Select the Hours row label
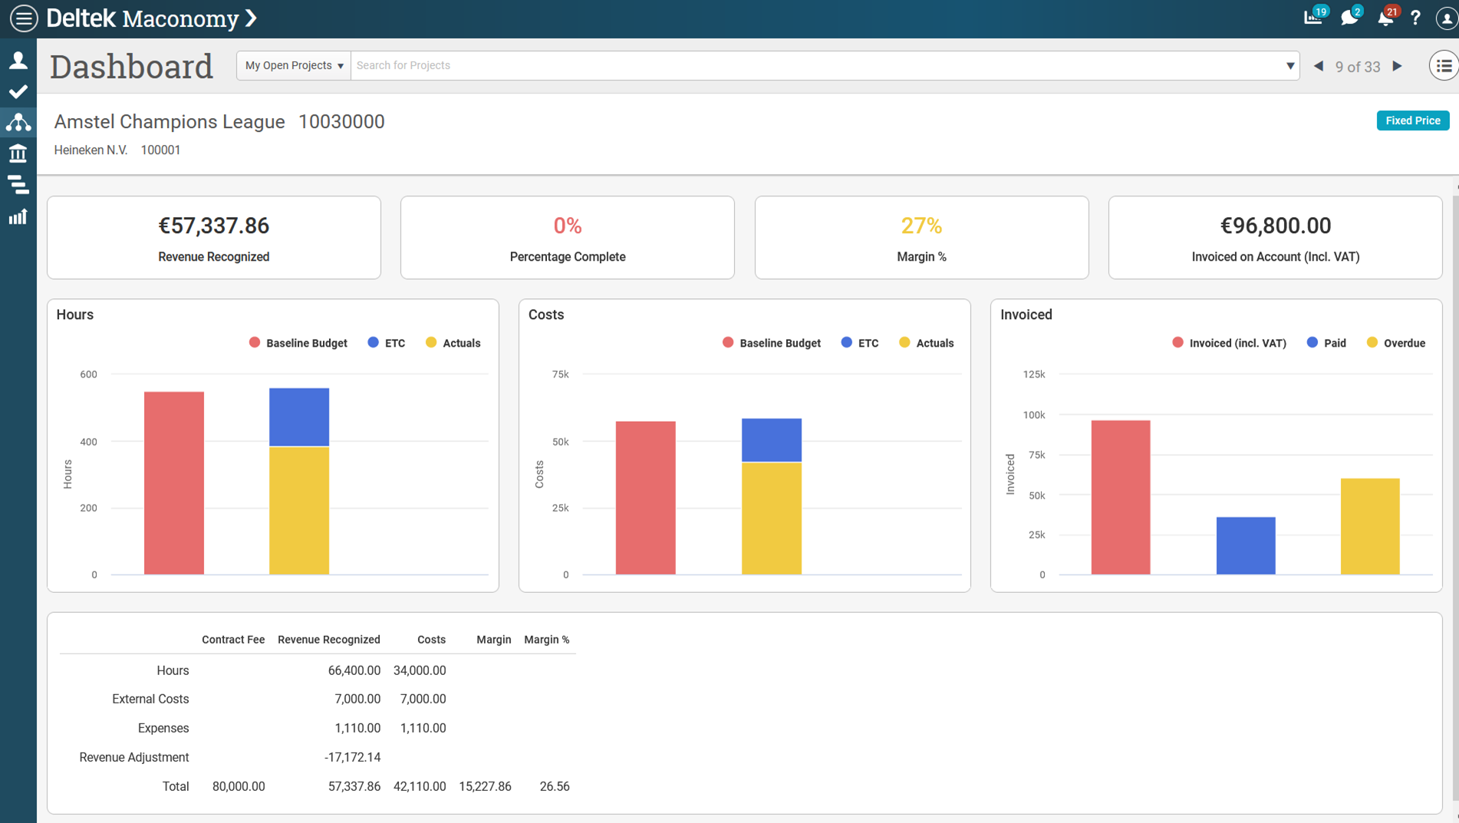This screenshot has height=823, width=1459. pos(173,670)
